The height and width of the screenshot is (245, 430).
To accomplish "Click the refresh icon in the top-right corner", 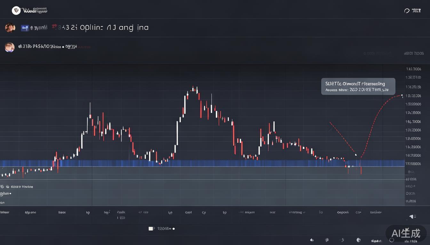I will 407,11.
